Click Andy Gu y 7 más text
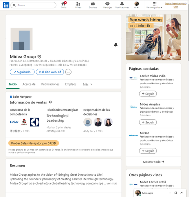This screenshot has height=197, width=189. 93,131
